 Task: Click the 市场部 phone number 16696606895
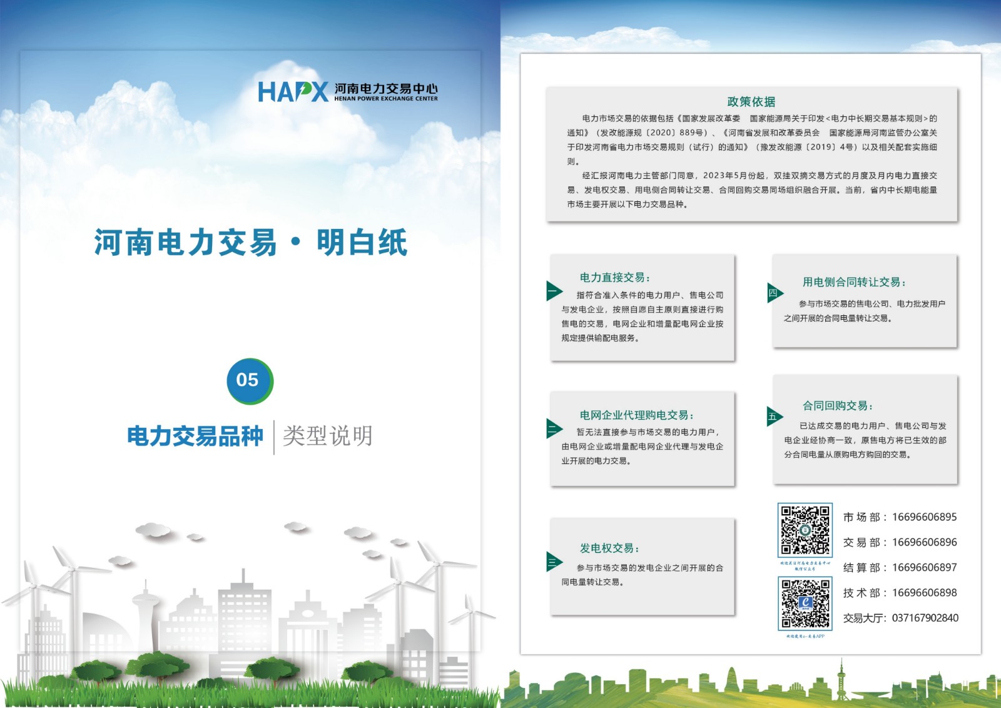click(924, 517)
